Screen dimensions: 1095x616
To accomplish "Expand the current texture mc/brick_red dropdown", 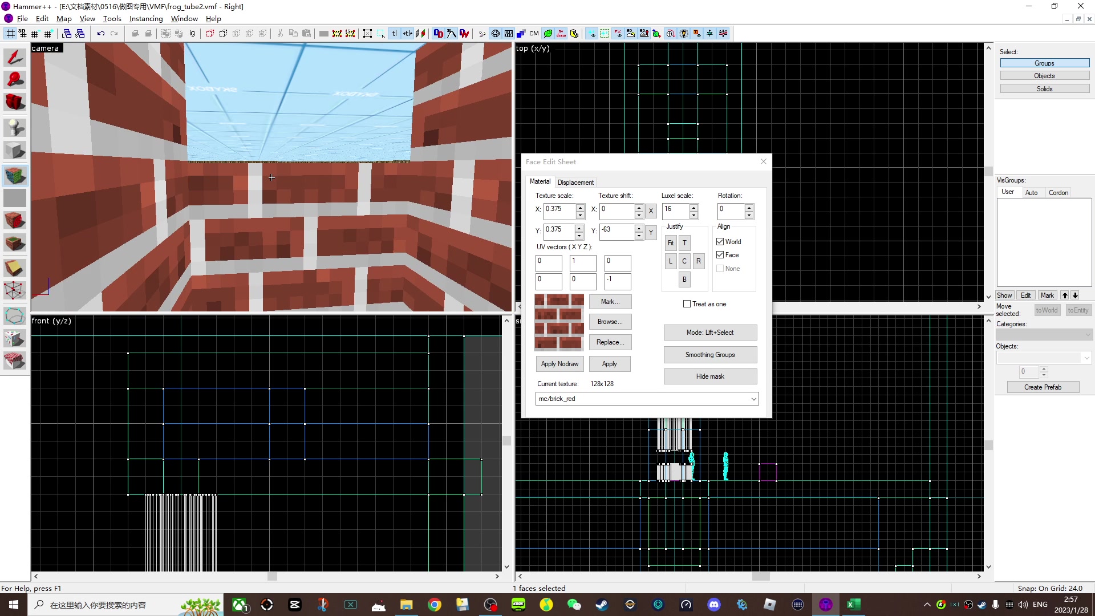I will click(753, 399).
